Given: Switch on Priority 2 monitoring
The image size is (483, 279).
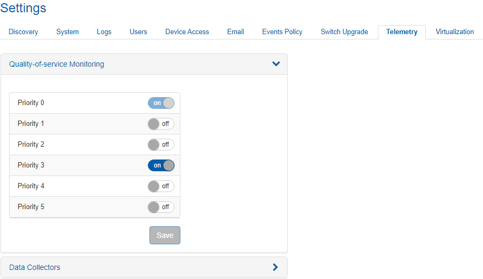Looking at the screenshot, I should 161,145.
